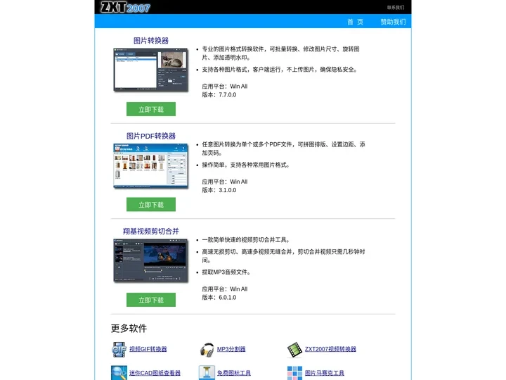506x380 pixels.
Task: Click the 免费图标工具 icon
Action: 207,373
